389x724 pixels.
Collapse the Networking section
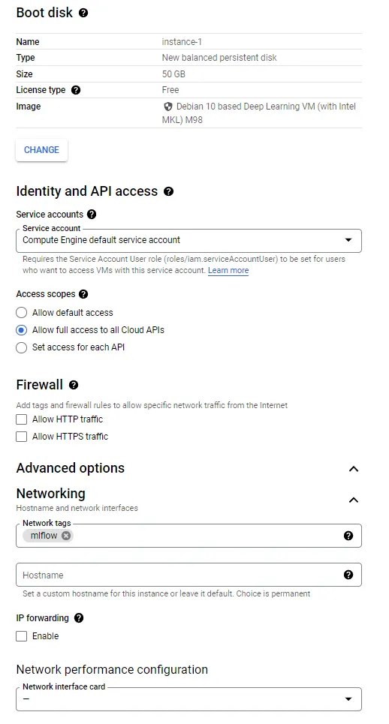[354, 500]
